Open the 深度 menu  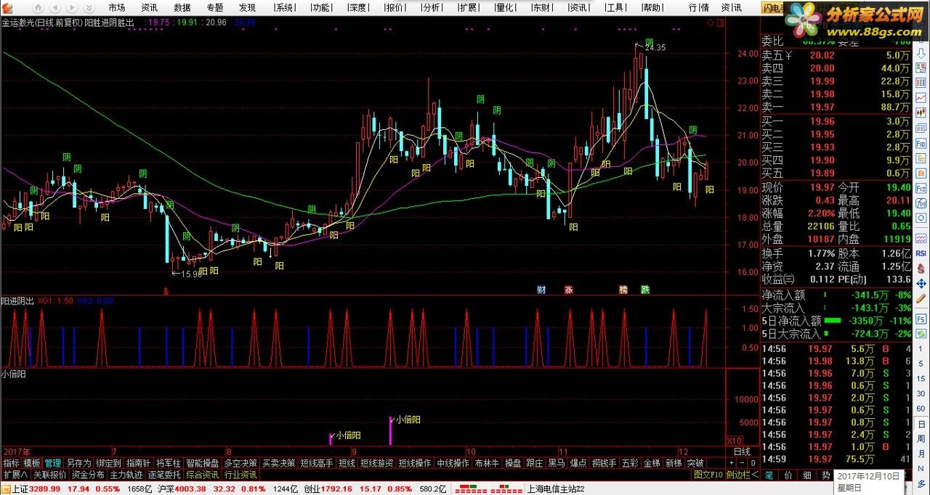pos(357,7)
